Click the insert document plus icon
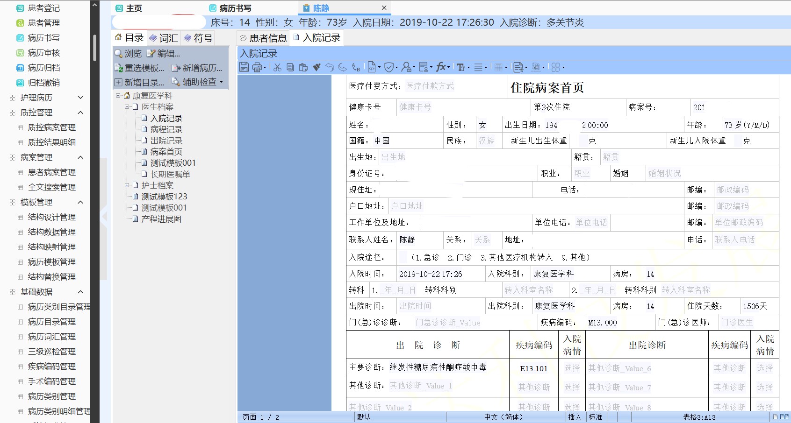The image size is (791, 423). [518, 67]
